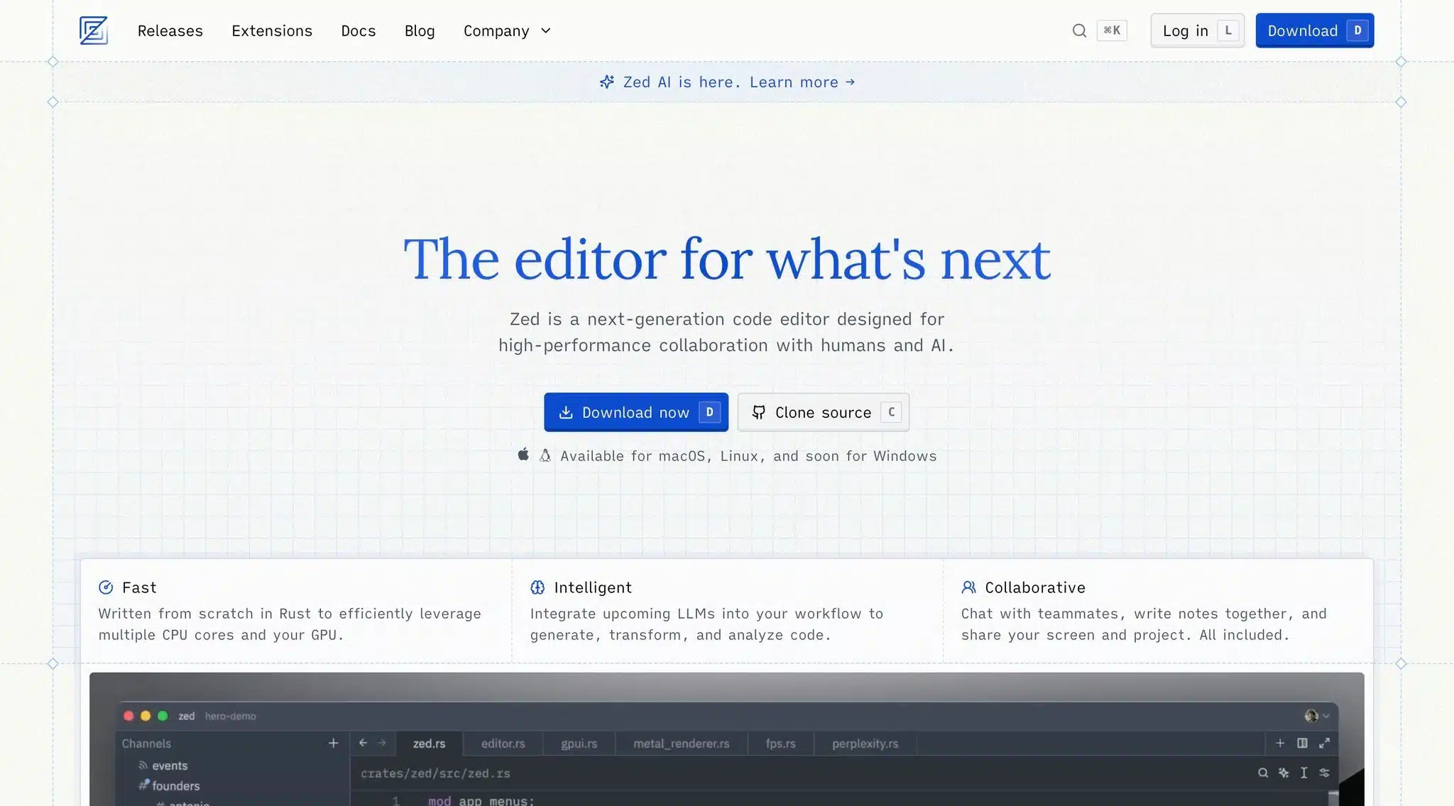Click the inline assist sparkle icon

(1284, 773)
